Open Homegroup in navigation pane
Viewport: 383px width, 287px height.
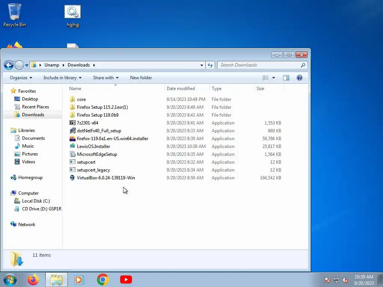[x=30, y=178]
